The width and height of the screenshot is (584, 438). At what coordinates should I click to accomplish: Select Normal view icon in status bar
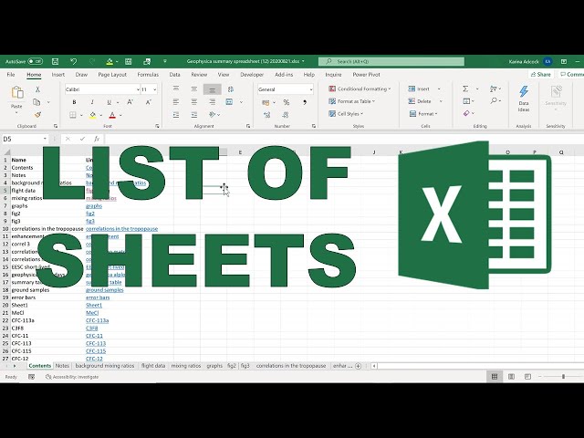point(495,377)
